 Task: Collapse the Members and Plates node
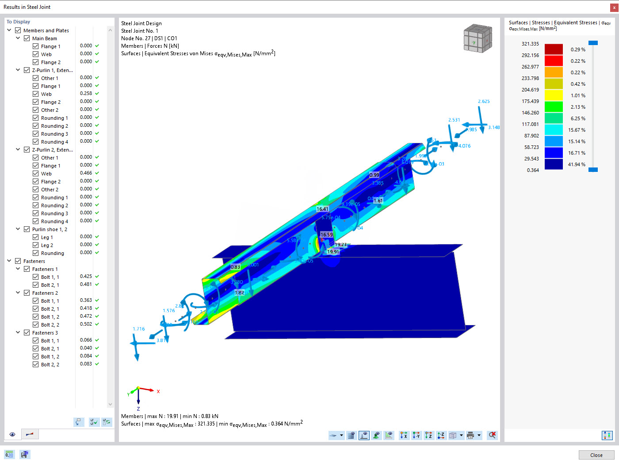click(9, 30)
